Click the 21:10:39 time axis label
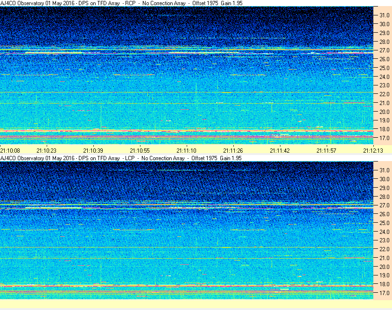Viewport: 392px width, 310px height. click(93, 151)
